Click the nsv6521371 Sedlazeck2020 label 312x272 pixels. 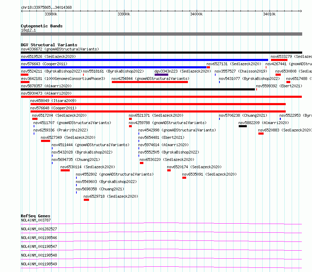click(x=156, y=115)
